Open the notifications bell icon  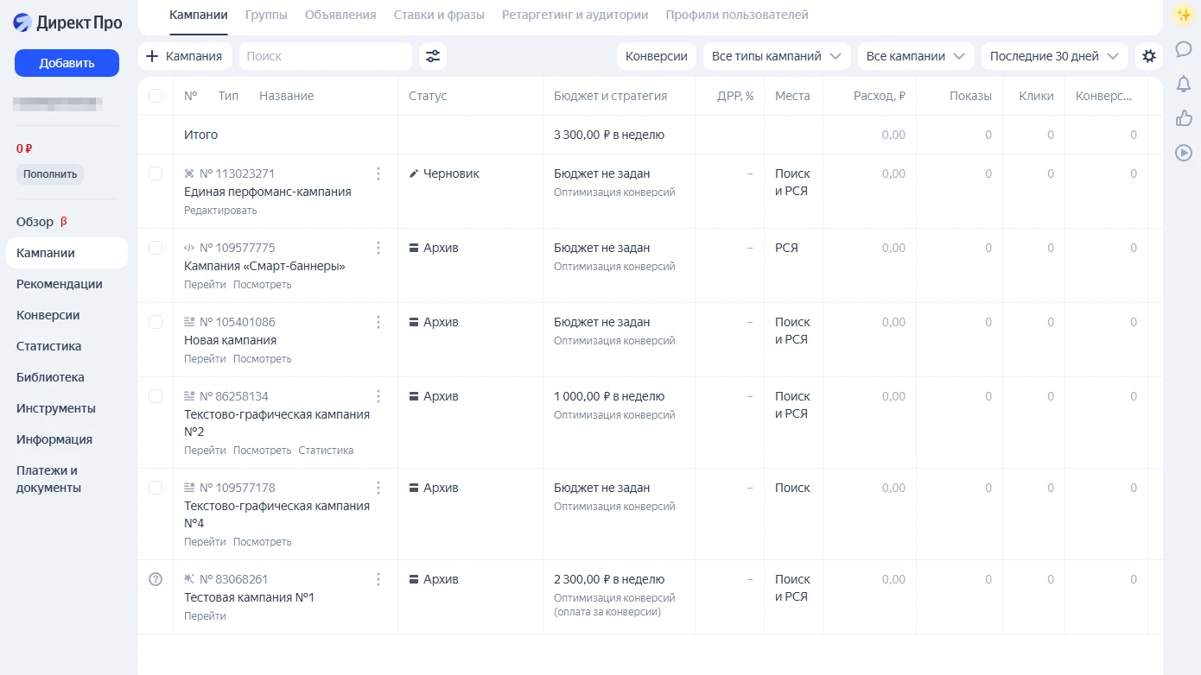tap(1183, 84)
